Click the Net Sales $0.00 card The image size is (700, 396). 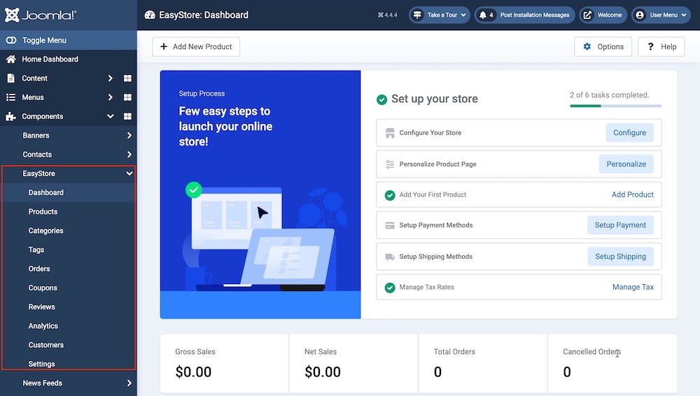(x=353, y=364)
